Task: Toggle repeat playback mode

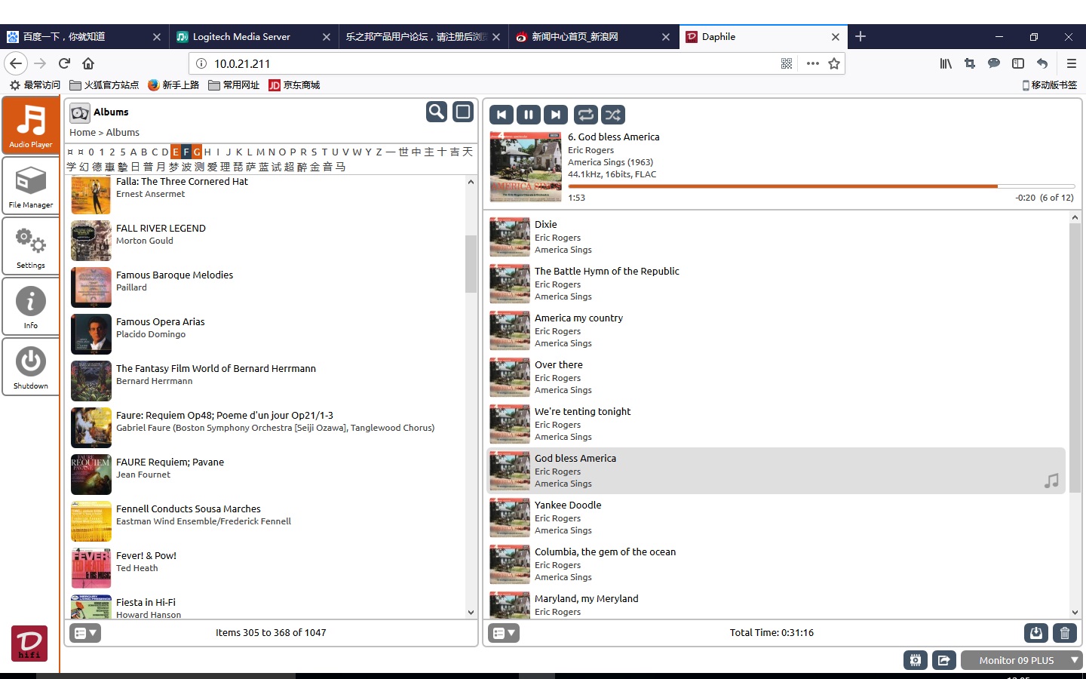Action: (x=585, y=115)
